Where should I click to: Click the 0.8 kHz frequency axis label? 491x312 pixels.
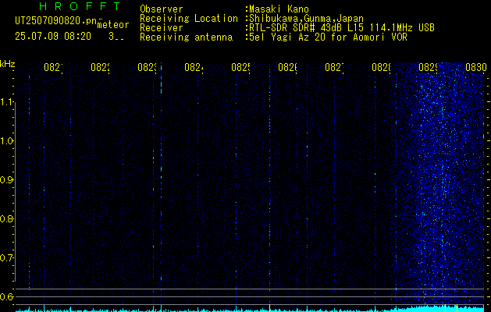(7, 218)
